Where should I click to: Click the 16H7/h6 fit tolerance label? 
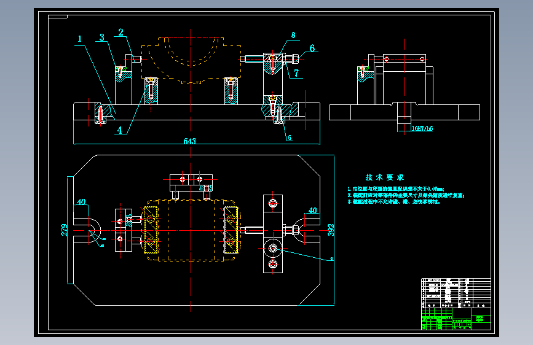tap(422, 128)
